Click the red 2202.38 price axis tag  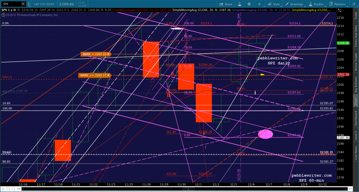click(x=343, y=74)
